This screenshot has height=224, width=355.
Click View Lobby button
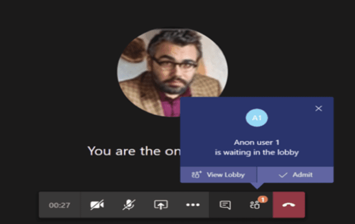(219, 175)
